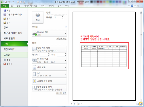Switch to the 홈 ribbon tab
The height and width of the screenshot is (107, 144).
click(x=12, y=6)
